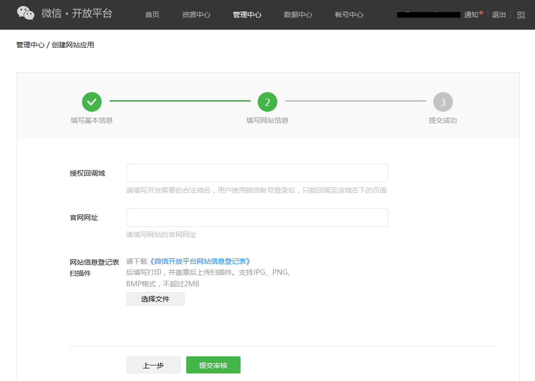
Task: Open the QR code icon in header
Action: tap(521, 15)
